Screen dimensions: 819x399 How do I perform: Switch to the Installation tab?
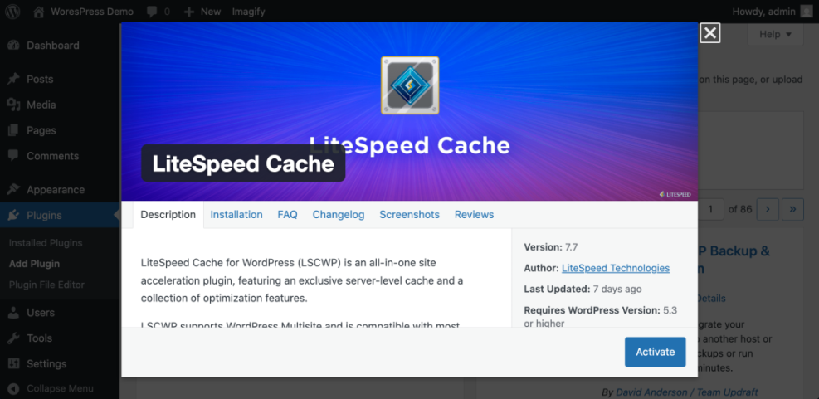(236, 215)
